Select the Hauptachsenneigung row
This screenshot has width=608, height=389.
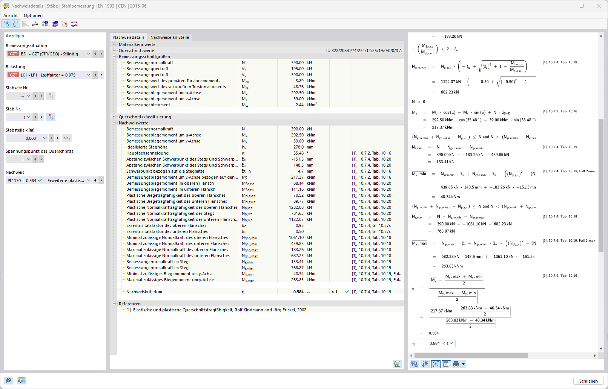click(x=260, y=153)
